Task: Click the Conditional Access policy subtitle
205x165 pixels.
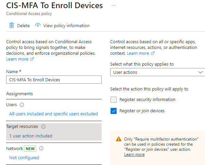Action: [x=29, y=14]
